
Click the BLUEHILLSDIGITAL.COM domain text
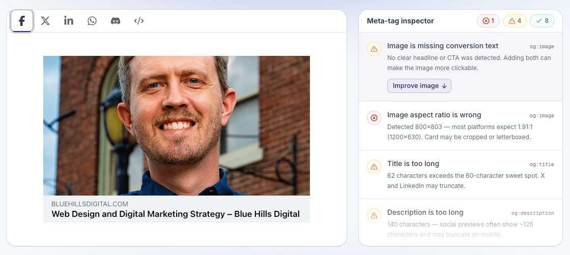click(90, 204)
